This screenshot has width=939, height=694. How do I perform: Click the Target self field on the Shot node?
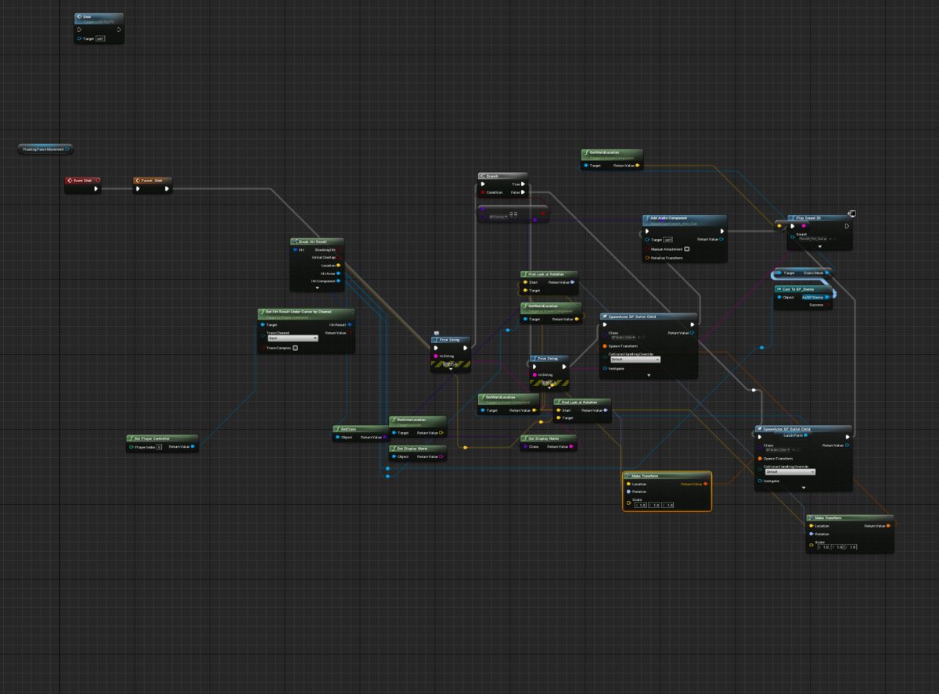[x=100, y=38]
